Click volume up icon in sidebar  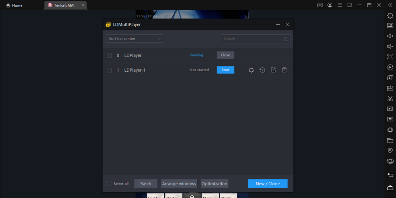coord(390,36)
